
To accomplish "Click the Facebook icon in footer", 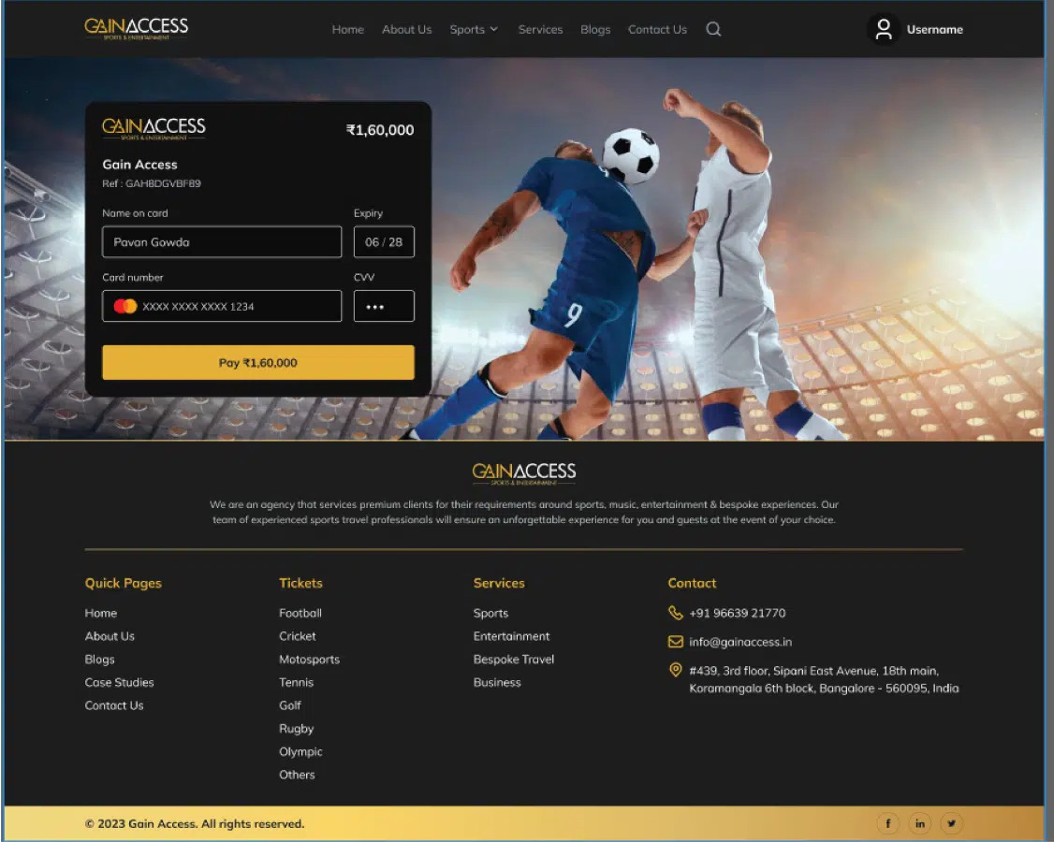I will tap(887, 823).
